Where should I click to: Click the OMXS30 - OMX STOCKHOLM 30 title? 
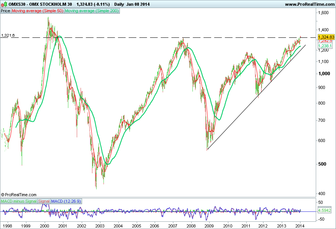pos(40,4)
